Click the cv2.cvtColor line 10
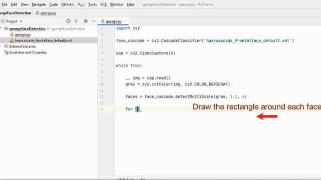321x180 pixels. pyautogui.click(x=178, y=84)
